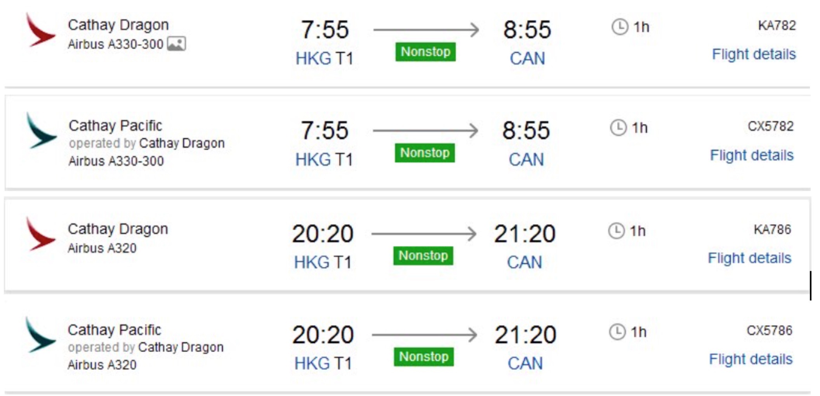Viewport: 820px width, 396px height.
Task: Click CAN arrival airport on CX5782 flight
Action: [526, 160]
